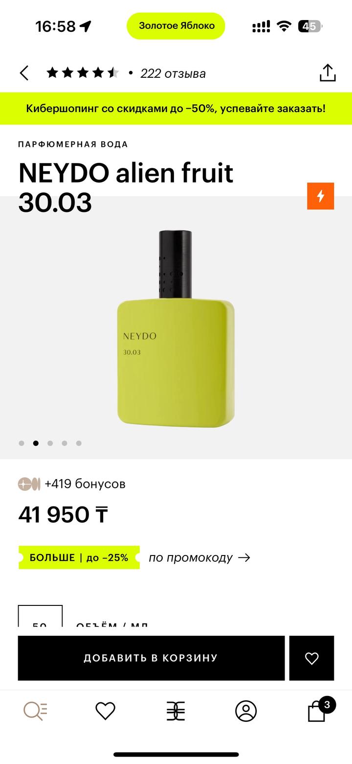Tap the NEYDO perfume bottle image
Image resolution: width=352 pixels, height=764 pixels.
coord(176,328)
